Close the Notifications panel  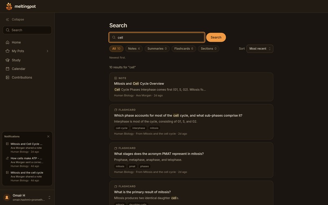pyautogui.click(x=48, y=136)
